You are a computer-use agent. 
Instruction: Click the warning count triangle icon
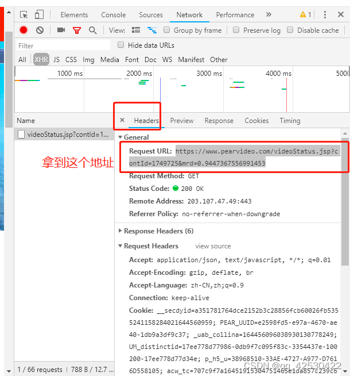coord(303,14)
